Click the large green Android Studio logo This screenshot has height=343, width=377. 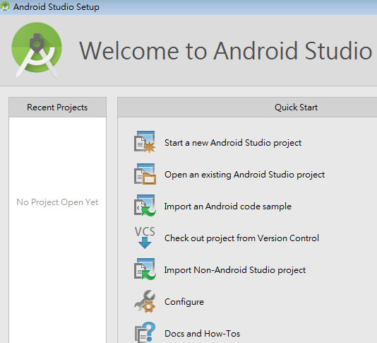coord(37,50)
